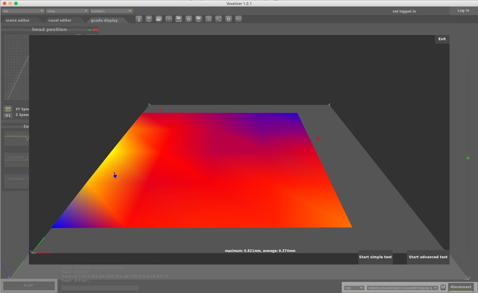Viewport: 478px width, 293px height.
Task: Close head position panel with red button
Action: 95,30
